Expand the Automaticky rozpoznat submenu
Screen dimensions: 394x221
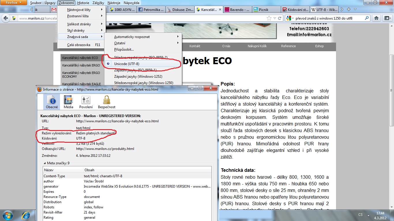point(143,37)
